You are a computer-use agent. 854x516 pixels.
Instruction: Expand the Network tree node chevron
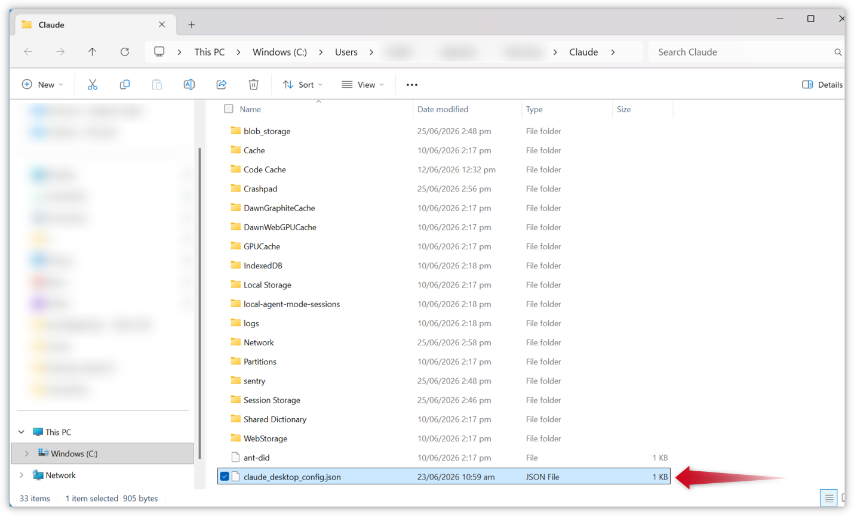(x=21, y=475)
